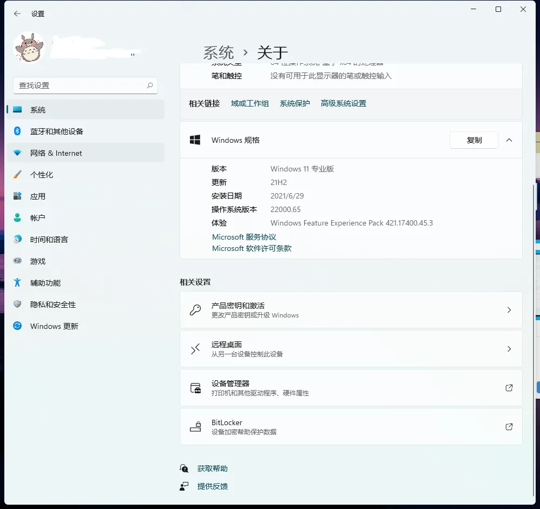Open 时间和语言 settings
The image size is (540, 509).
click(x=49, y=240)
